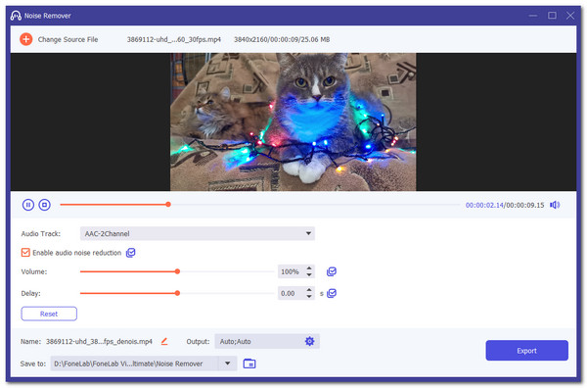Pause the video playback
The image size is (587, 388).
(x=28, y=205)
